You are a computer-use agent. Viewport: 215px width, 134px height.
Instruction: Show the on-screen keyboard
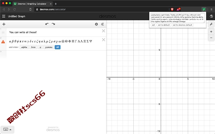point(6,129)
